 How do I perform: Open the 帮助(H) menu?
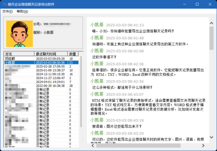22,11
